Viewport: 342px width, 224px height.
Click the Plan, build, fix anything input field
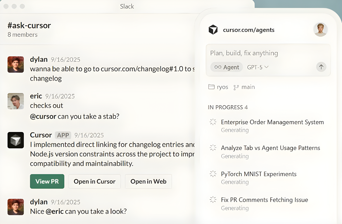(x=244, y=53)
